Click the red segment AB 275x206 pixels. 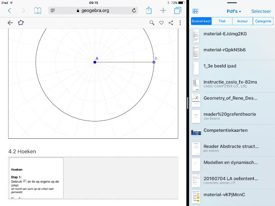pos(124,62)
